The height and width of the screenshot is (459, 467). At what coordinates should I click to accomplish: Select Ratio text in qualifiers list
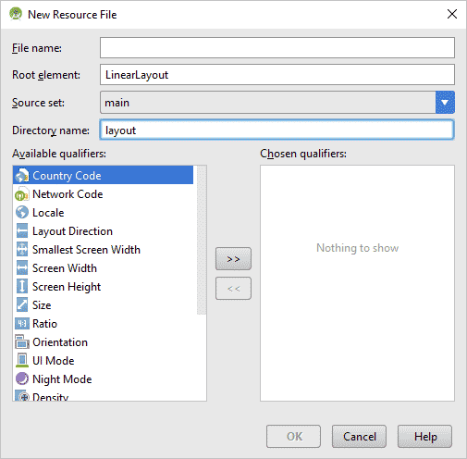[45, 324]
